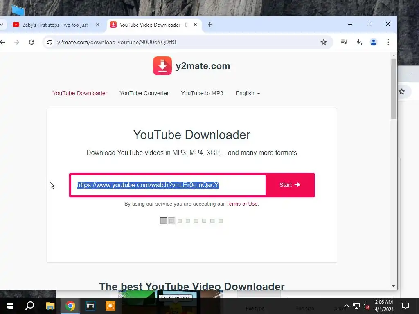Open the media control icon in toolbar
Screen dimensions: 419x314
pyautogui.click(x=344, y=42)
